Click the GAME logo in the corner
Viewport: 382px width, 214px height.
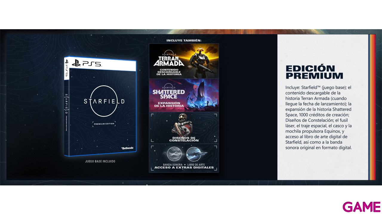point(361,206)
